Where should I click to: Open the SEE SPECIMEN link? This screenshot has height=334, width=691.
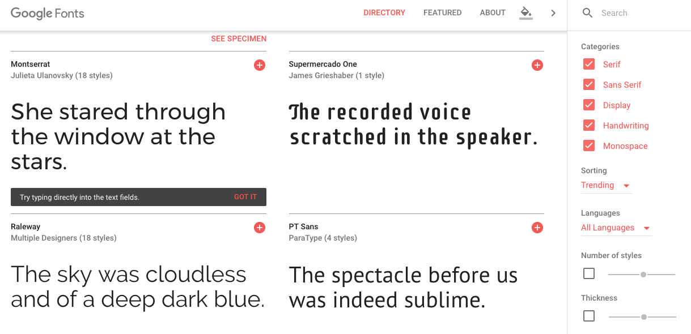[239, 38]
